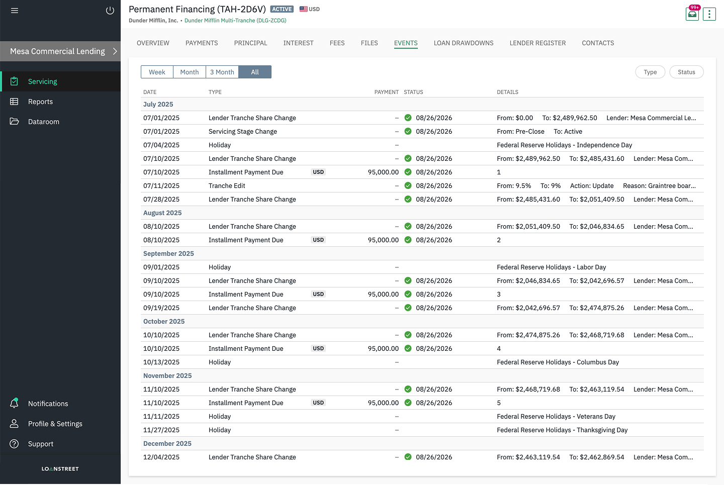Click the Support question mark icon
Screen dimensions: 724x485
14,444
